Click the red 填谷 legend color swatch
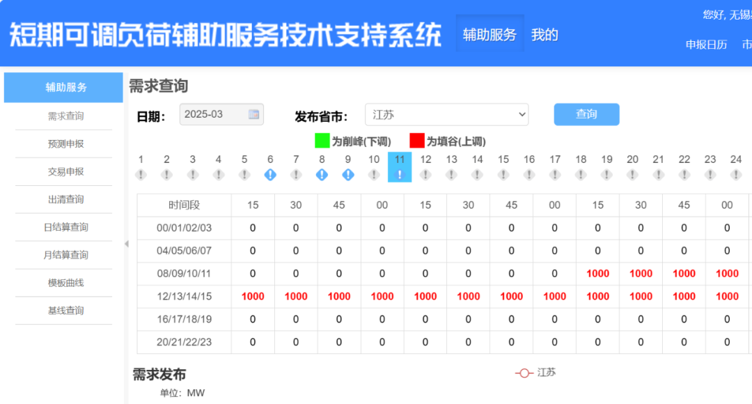Screen dimensions: 752x404 (x=417, y=141)
